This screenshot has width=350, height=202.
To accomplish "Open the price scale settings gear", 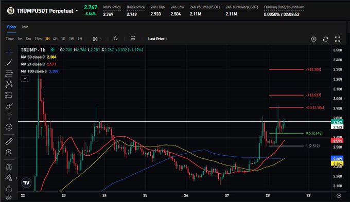I will (x=339, y=195).
